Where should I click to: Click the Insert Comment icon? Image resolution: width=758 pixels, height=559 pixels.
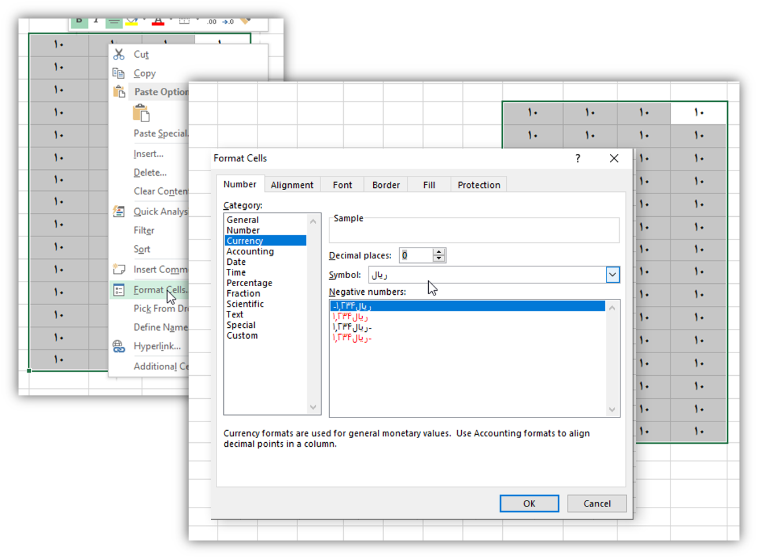tap(119, 269)
